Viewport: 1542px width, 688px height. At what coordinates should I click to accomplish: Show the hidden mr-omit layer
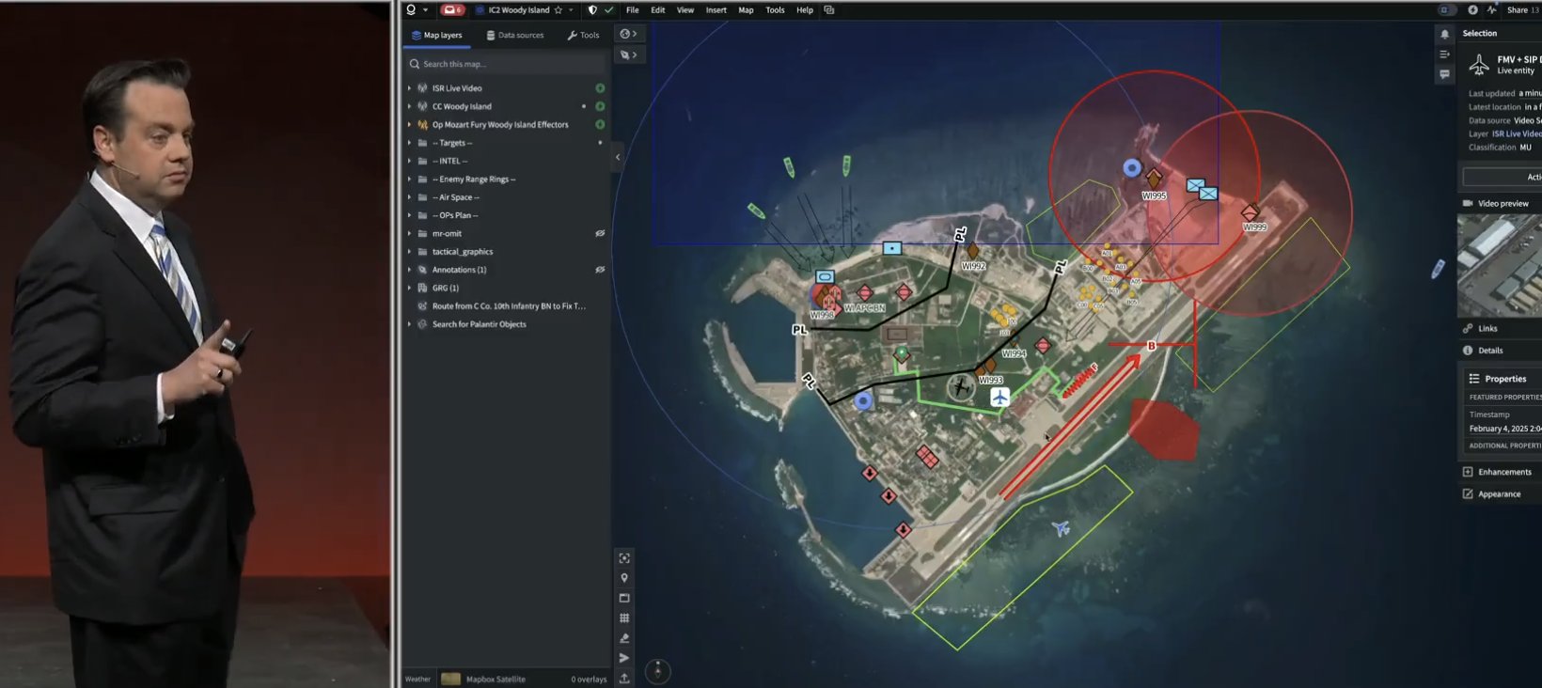(600, 233)
